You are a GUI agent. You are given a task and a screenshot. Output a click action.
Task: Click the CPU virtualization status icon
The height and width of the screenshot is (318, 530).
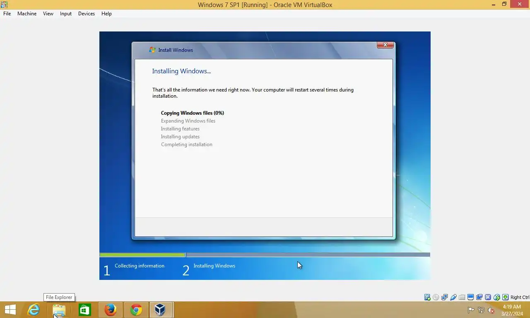488,297
